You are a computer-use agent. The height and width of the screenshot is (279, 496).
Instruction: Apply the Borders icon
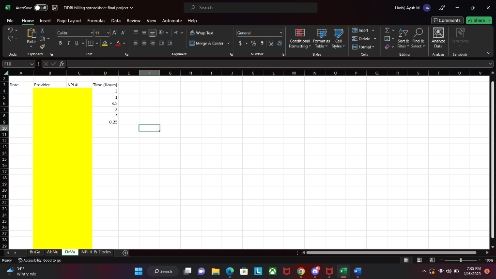(x=91, y=43)
